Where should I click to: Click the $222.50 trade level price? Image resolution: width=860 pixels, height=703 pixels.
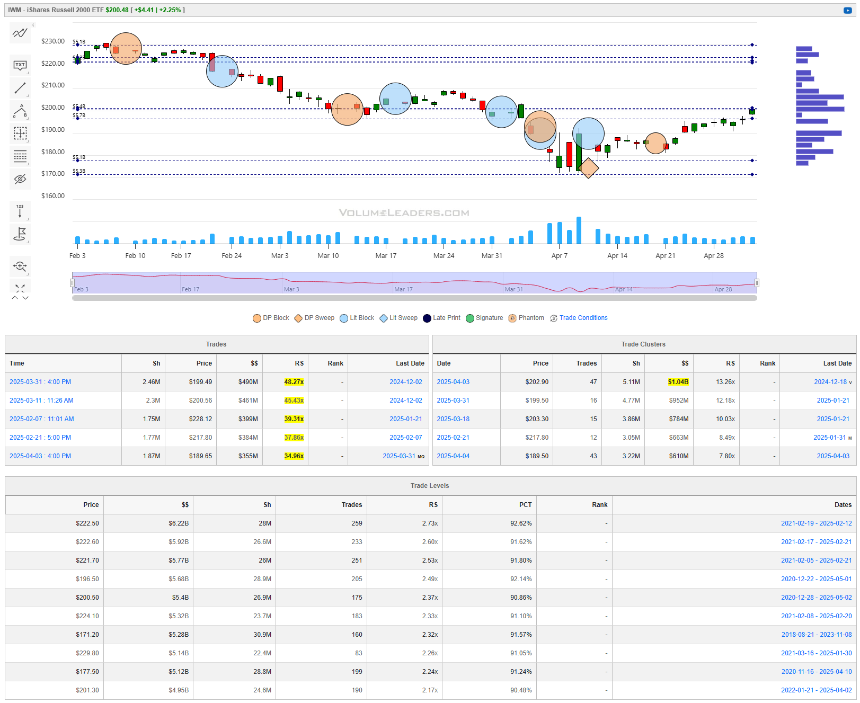pos(87,523)
